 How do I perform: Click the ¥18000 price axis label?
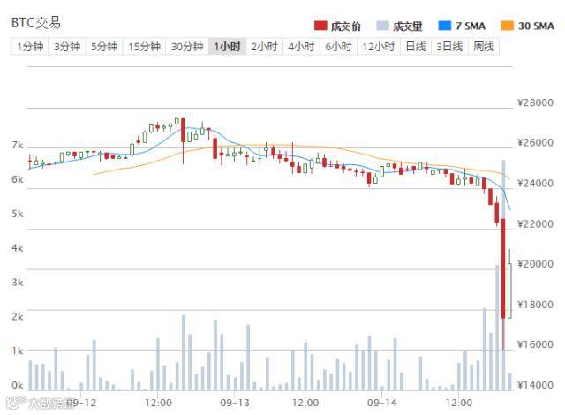pyautogui.click(x=535, y=305)
